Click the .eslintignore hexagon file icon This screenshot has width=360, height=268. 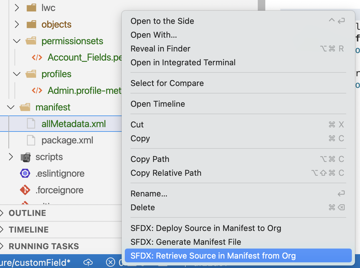point(25,174)
